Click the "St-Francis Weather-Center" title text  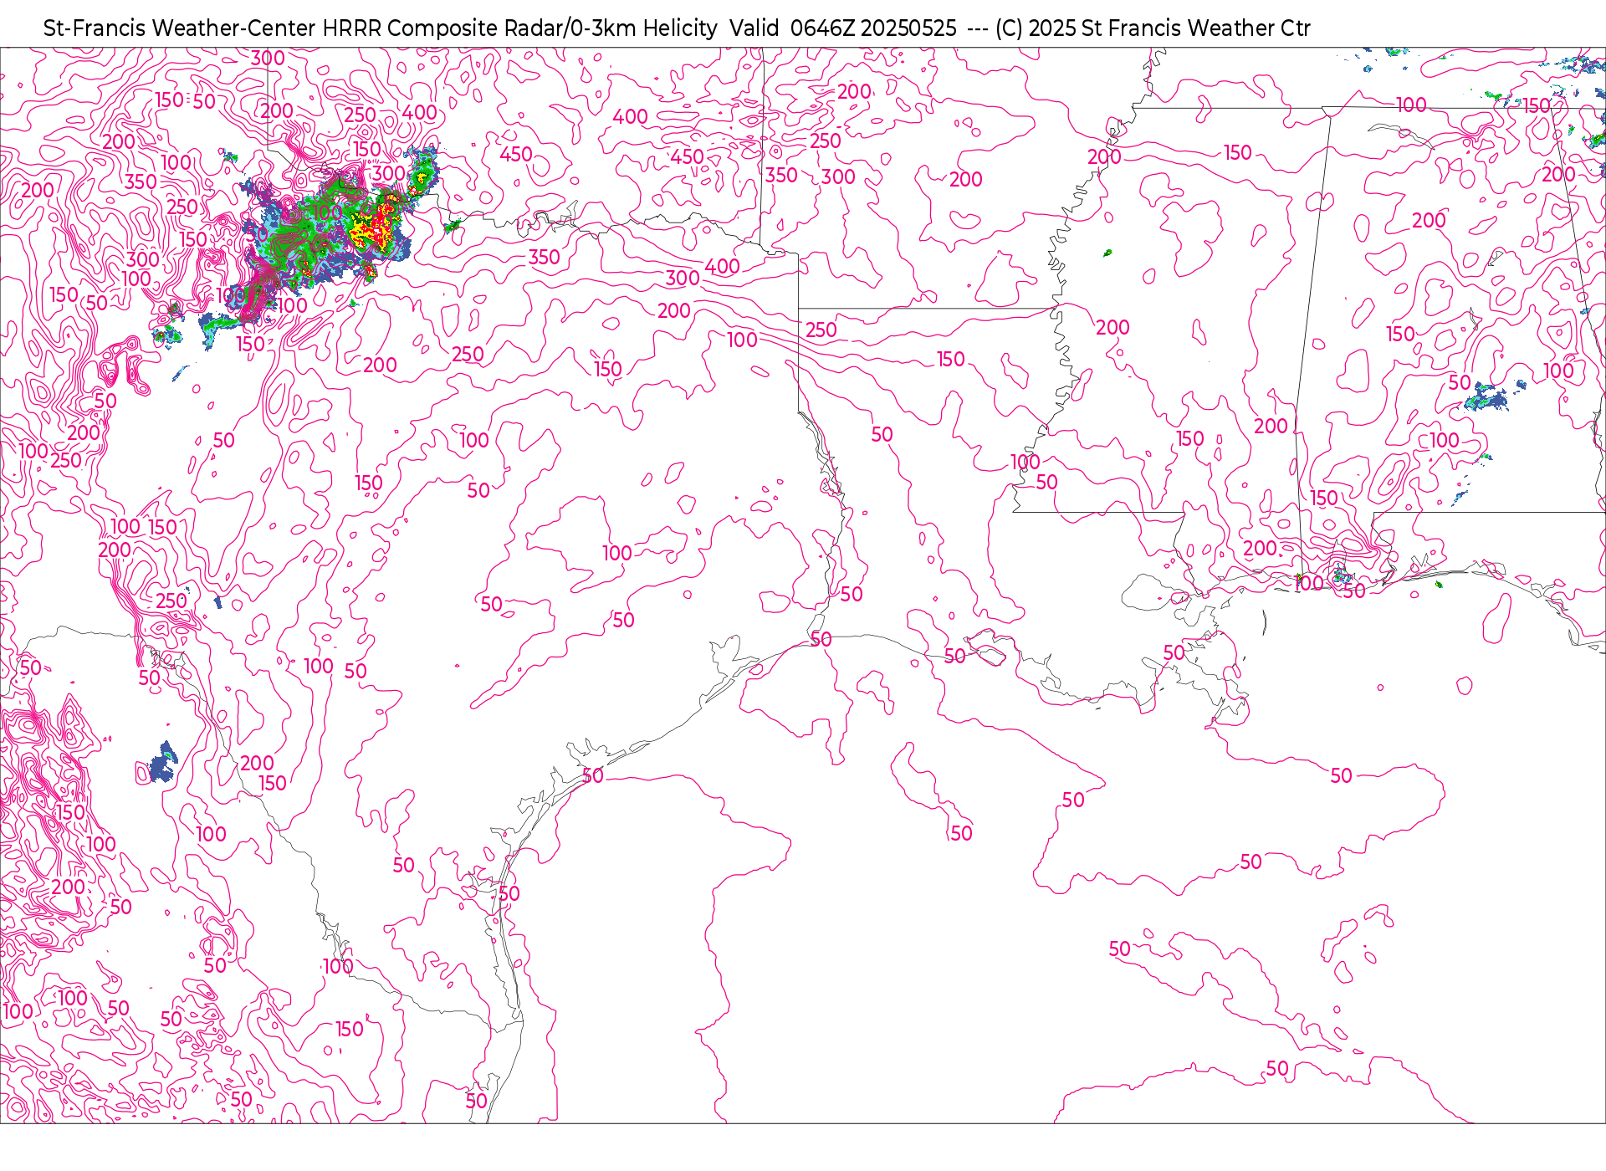coord(180,28)
